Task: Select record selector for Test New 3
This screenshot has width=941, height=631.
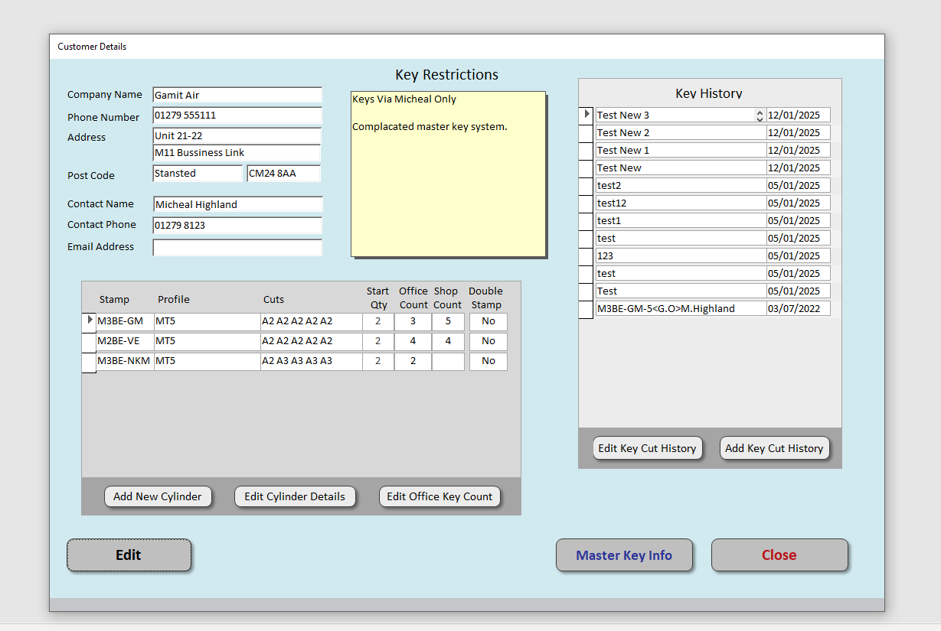Action: click(x=586, y=115)
